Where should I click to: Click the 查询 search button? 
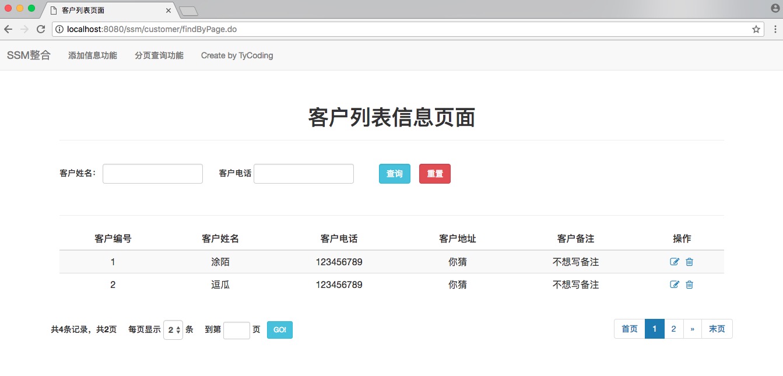[x=395, y=174]
